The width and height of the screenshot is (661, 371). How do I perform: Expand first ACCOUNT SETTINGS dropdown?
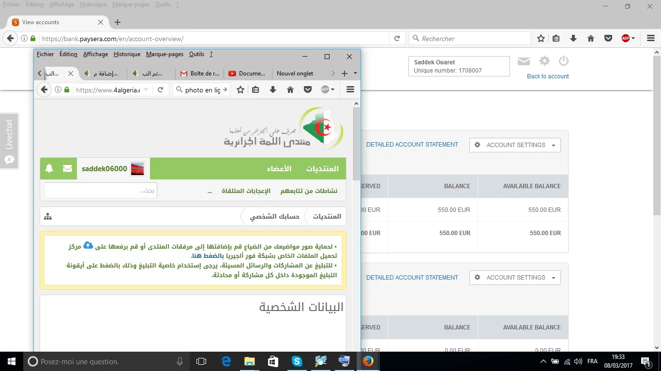(515, 145)
